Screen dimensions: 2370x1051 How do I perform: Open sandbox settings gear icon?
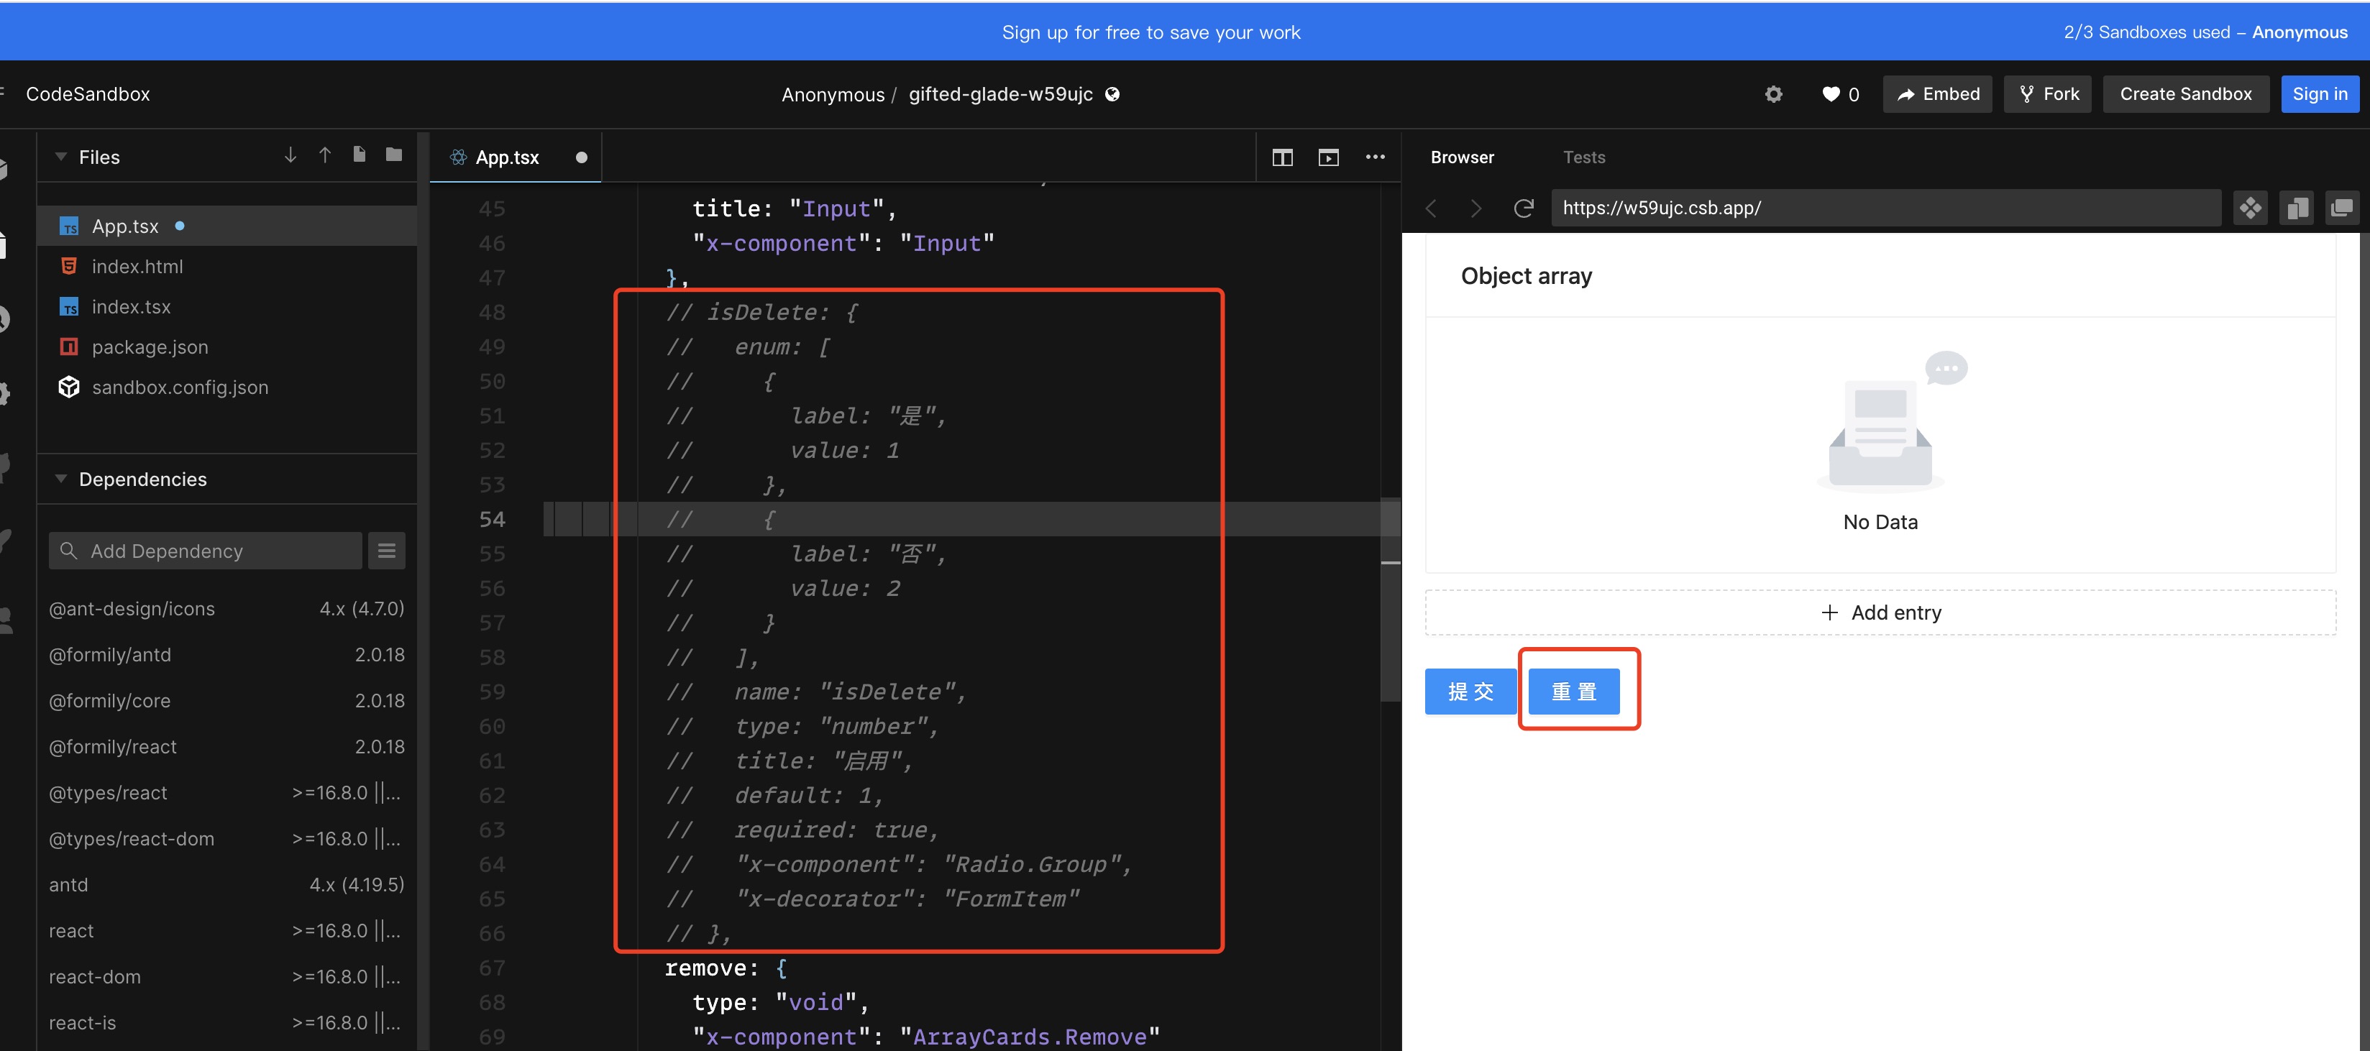coord(1773,93)
